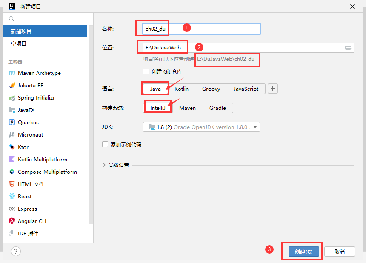Click the Quarkus generator icon
The width and height of the screenshot is (366, 263).
tap(12, 123)
